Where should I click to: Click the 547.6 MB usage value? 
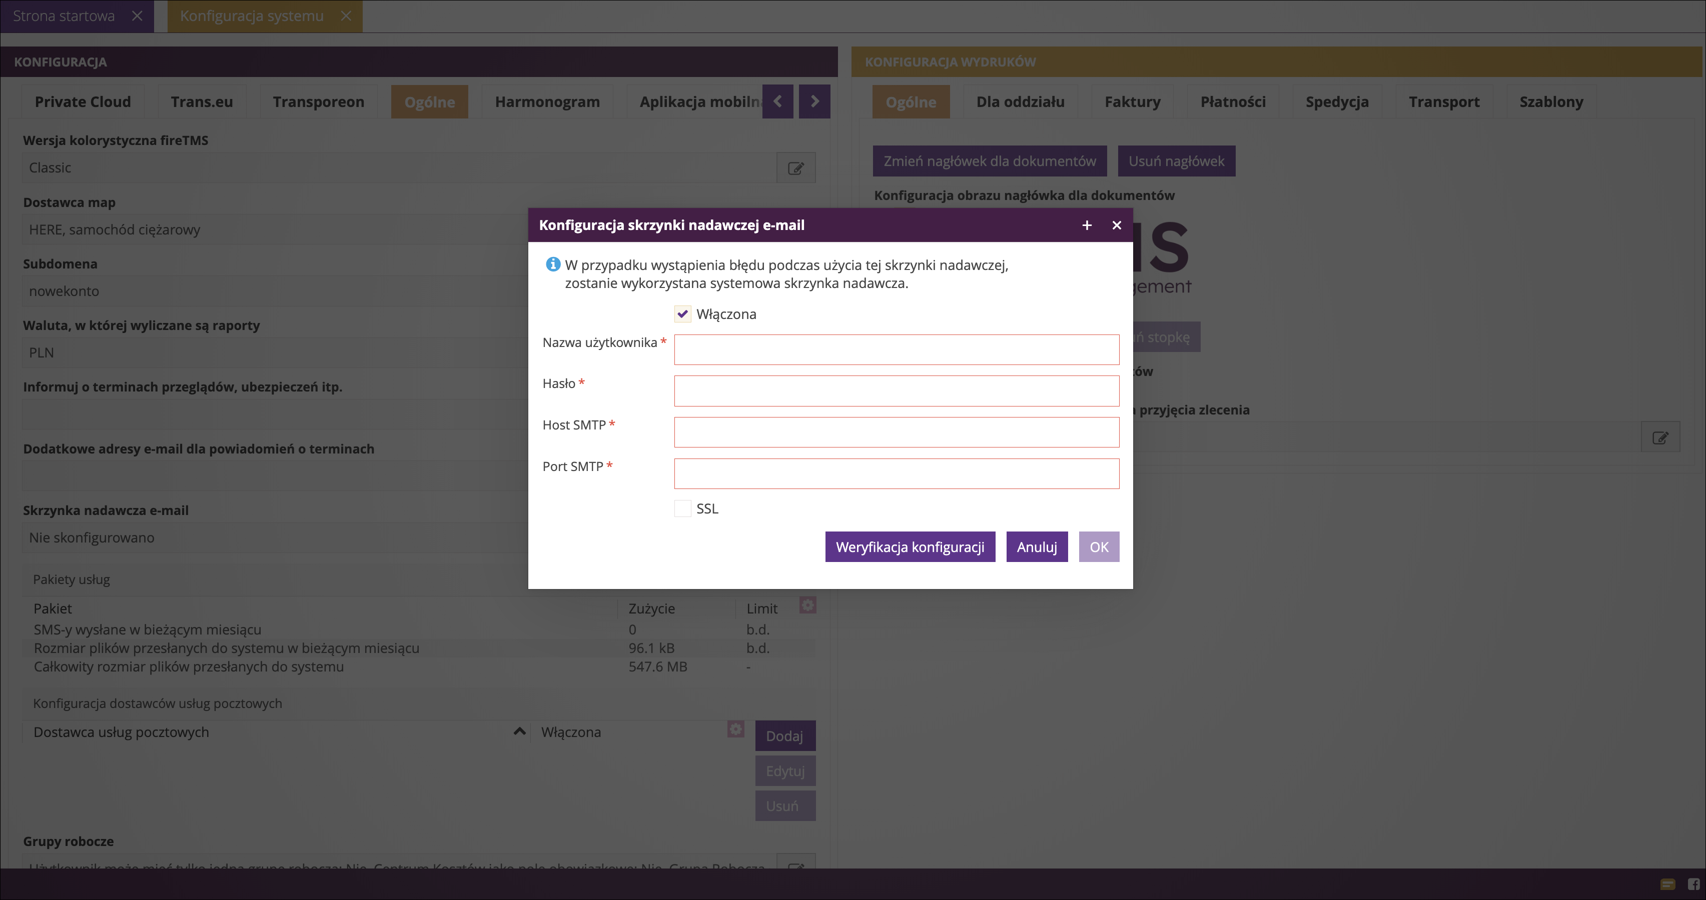[657, 666]
